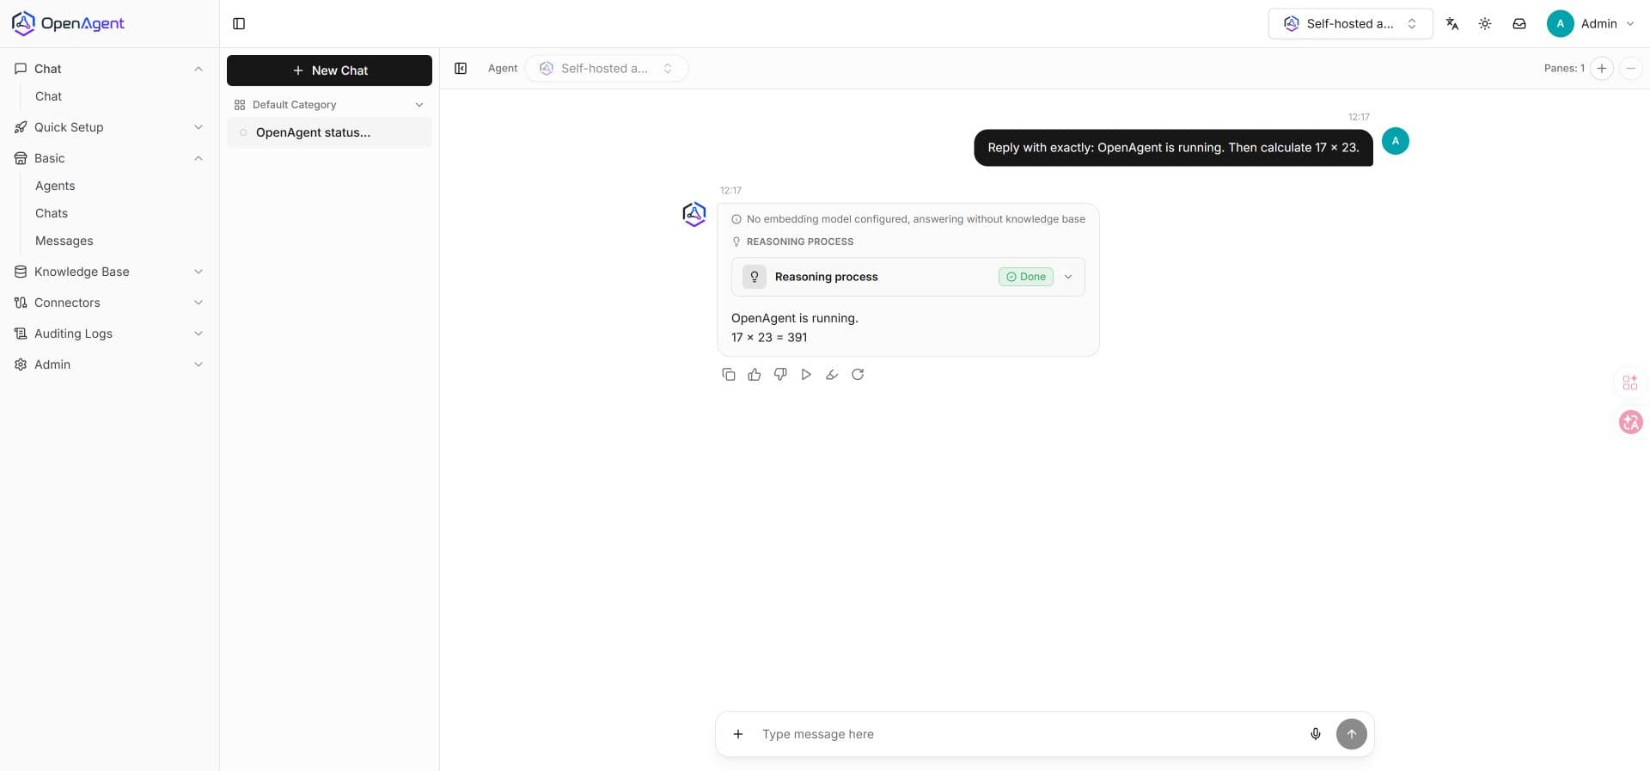Dislike the assistant's response
This screenshot has width=1650, height=771.
780,375
